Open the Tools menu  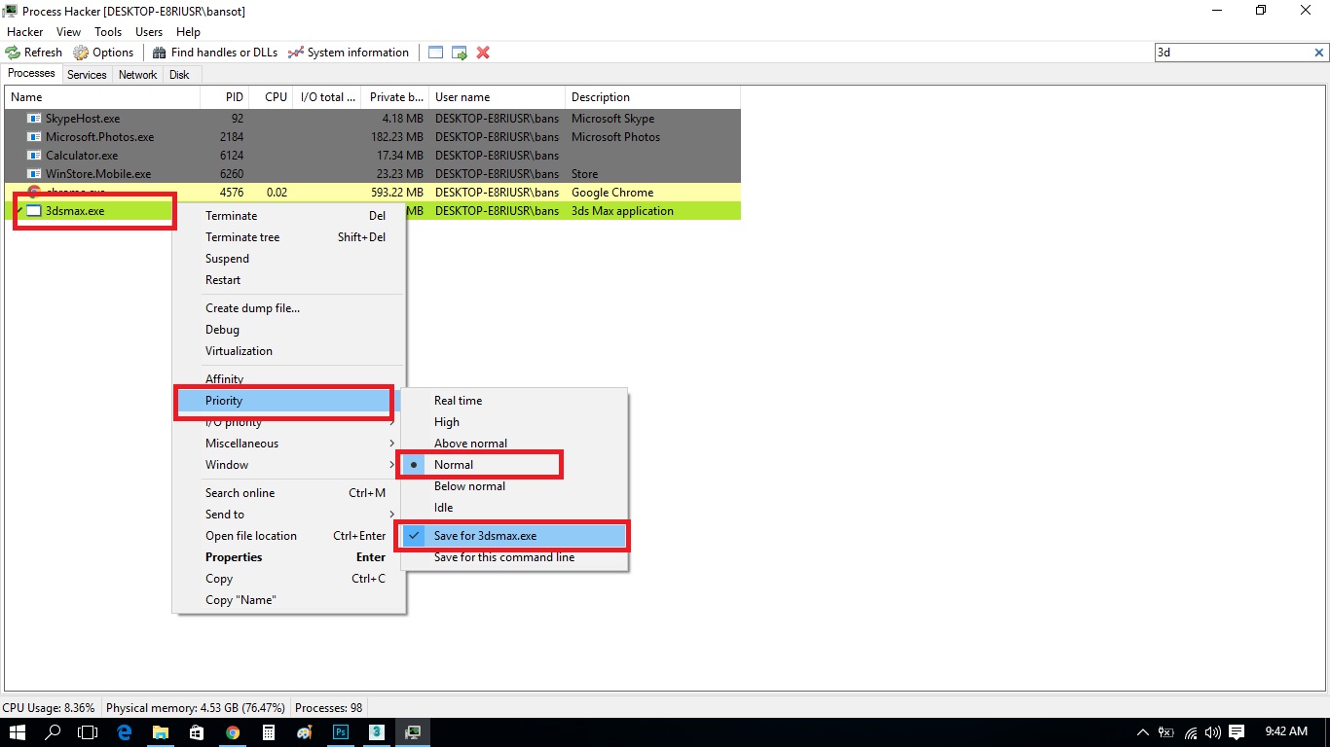[108, 32]
